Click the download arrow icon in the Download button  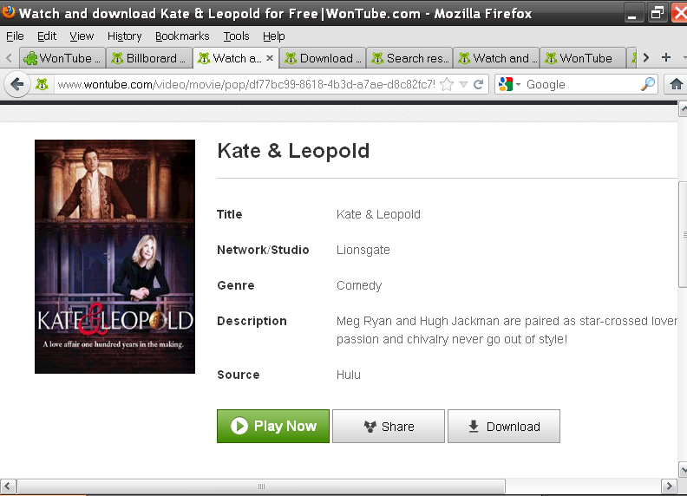click(474, 427)
